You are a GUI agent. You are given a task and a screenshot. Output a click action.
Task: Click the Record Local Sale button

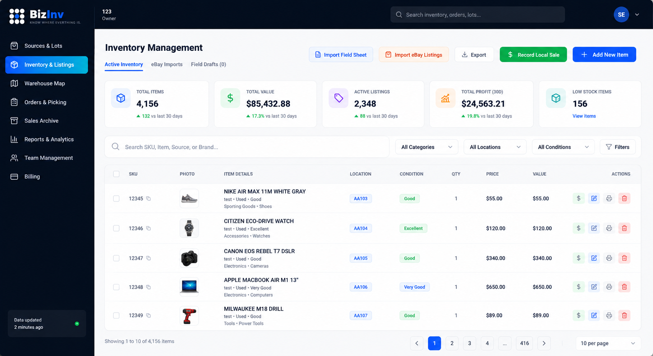533,55
